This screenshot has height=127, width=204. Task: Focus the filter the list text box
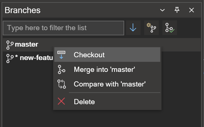63,28
